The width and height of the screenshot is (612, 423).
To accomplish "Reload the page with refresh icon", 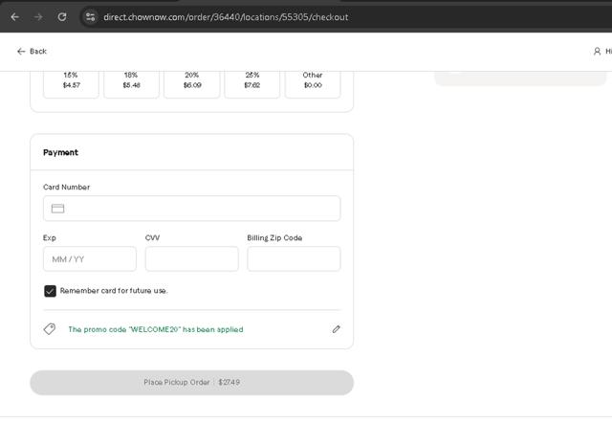I will point(62,17).
